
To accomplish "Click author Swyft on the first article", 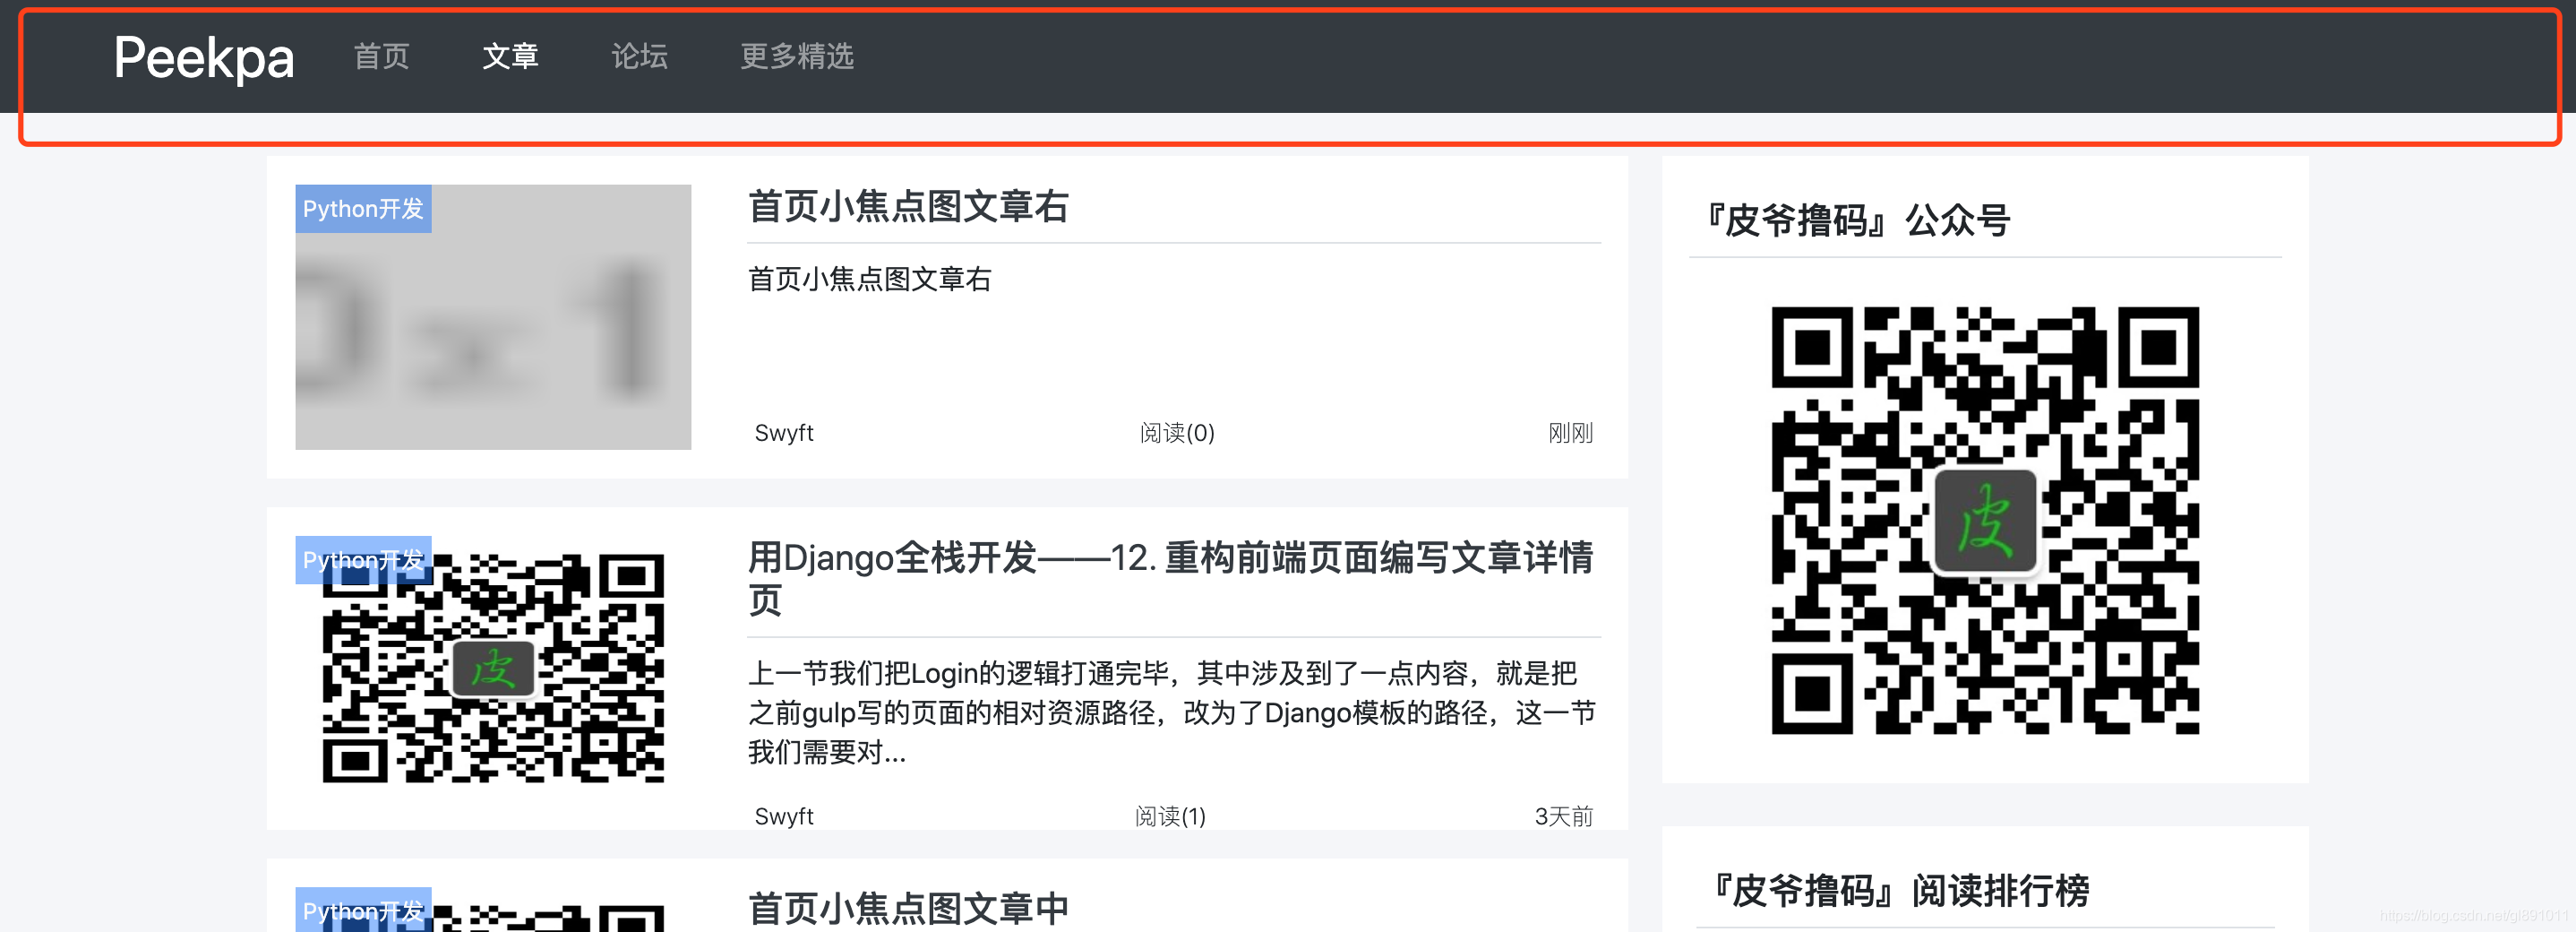I will click(x=784, y=433).
